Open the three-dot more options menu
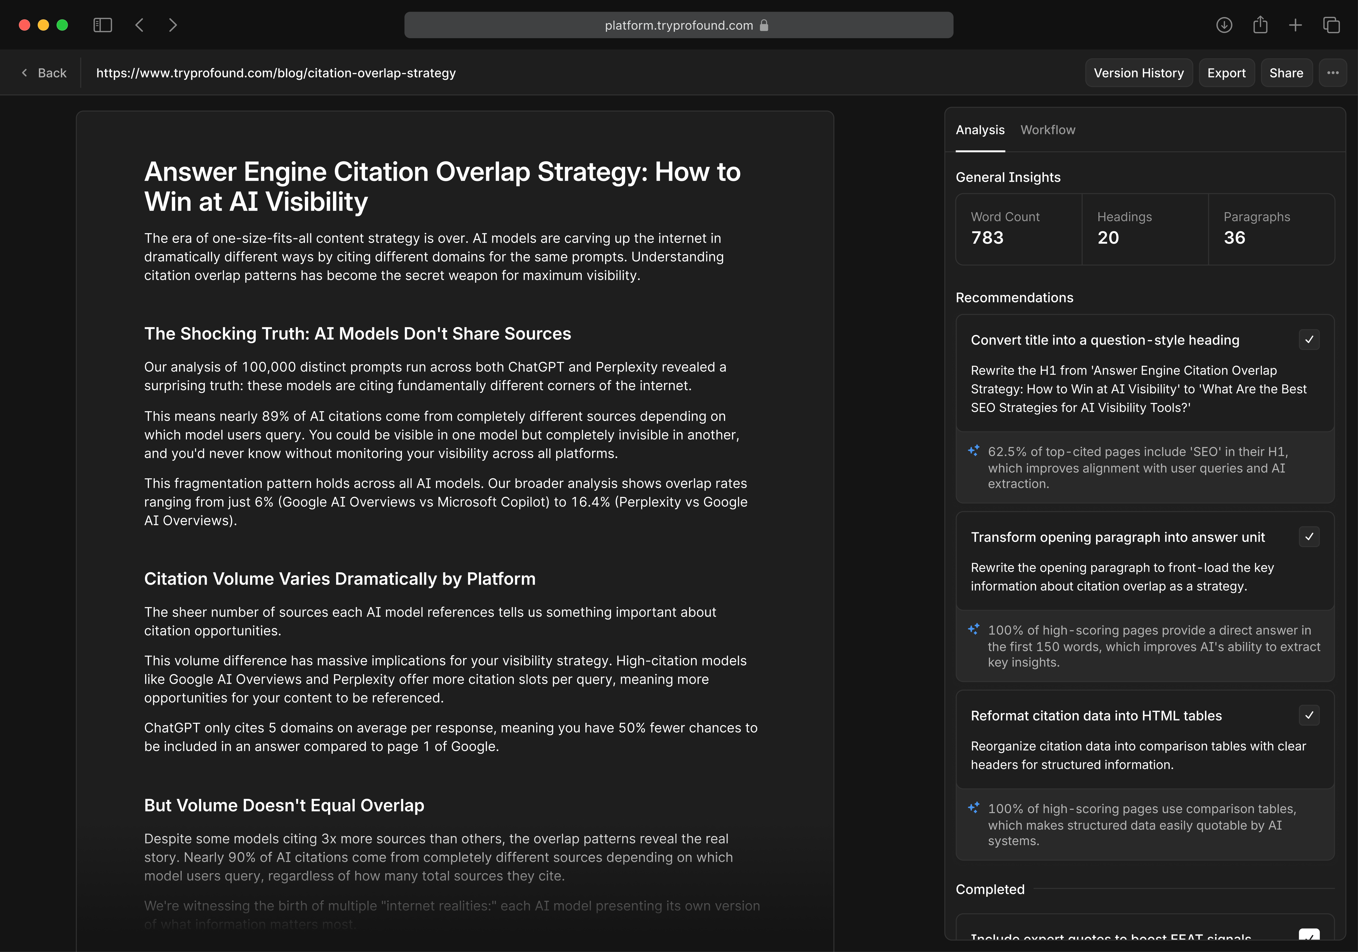1358x952 pixels. pos(1333,73)
